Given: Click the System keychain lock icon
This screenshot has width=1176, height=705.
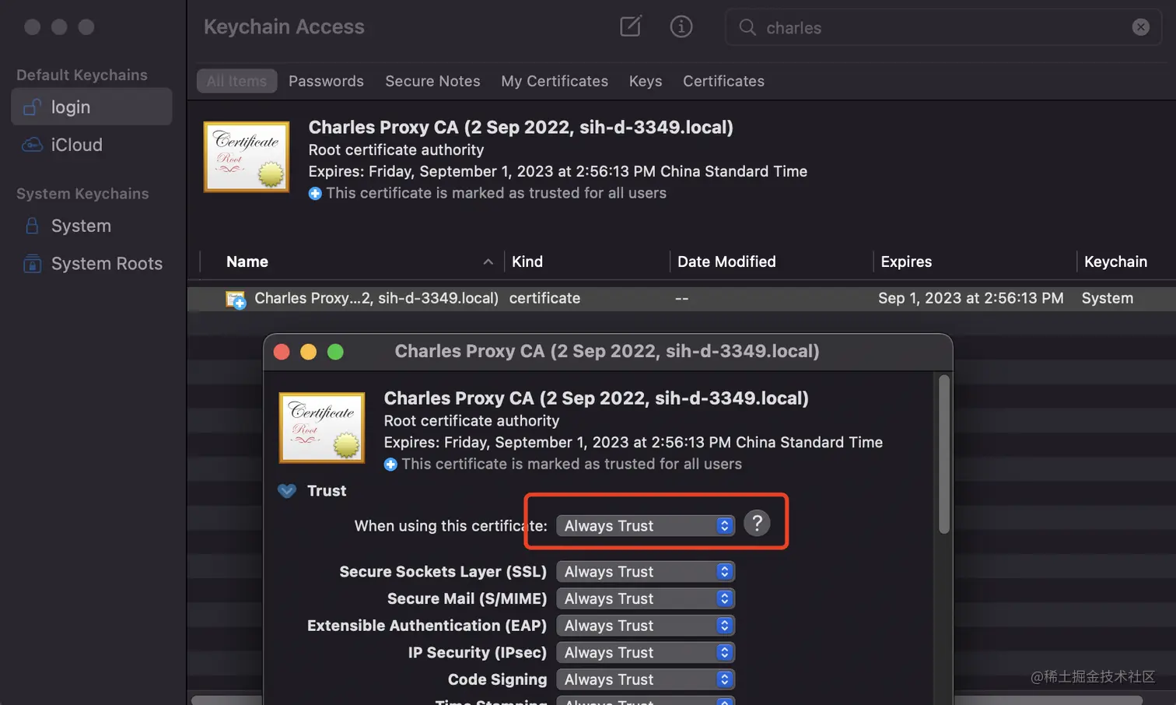Looking at the screenshot, I should (x=32, y=226).
